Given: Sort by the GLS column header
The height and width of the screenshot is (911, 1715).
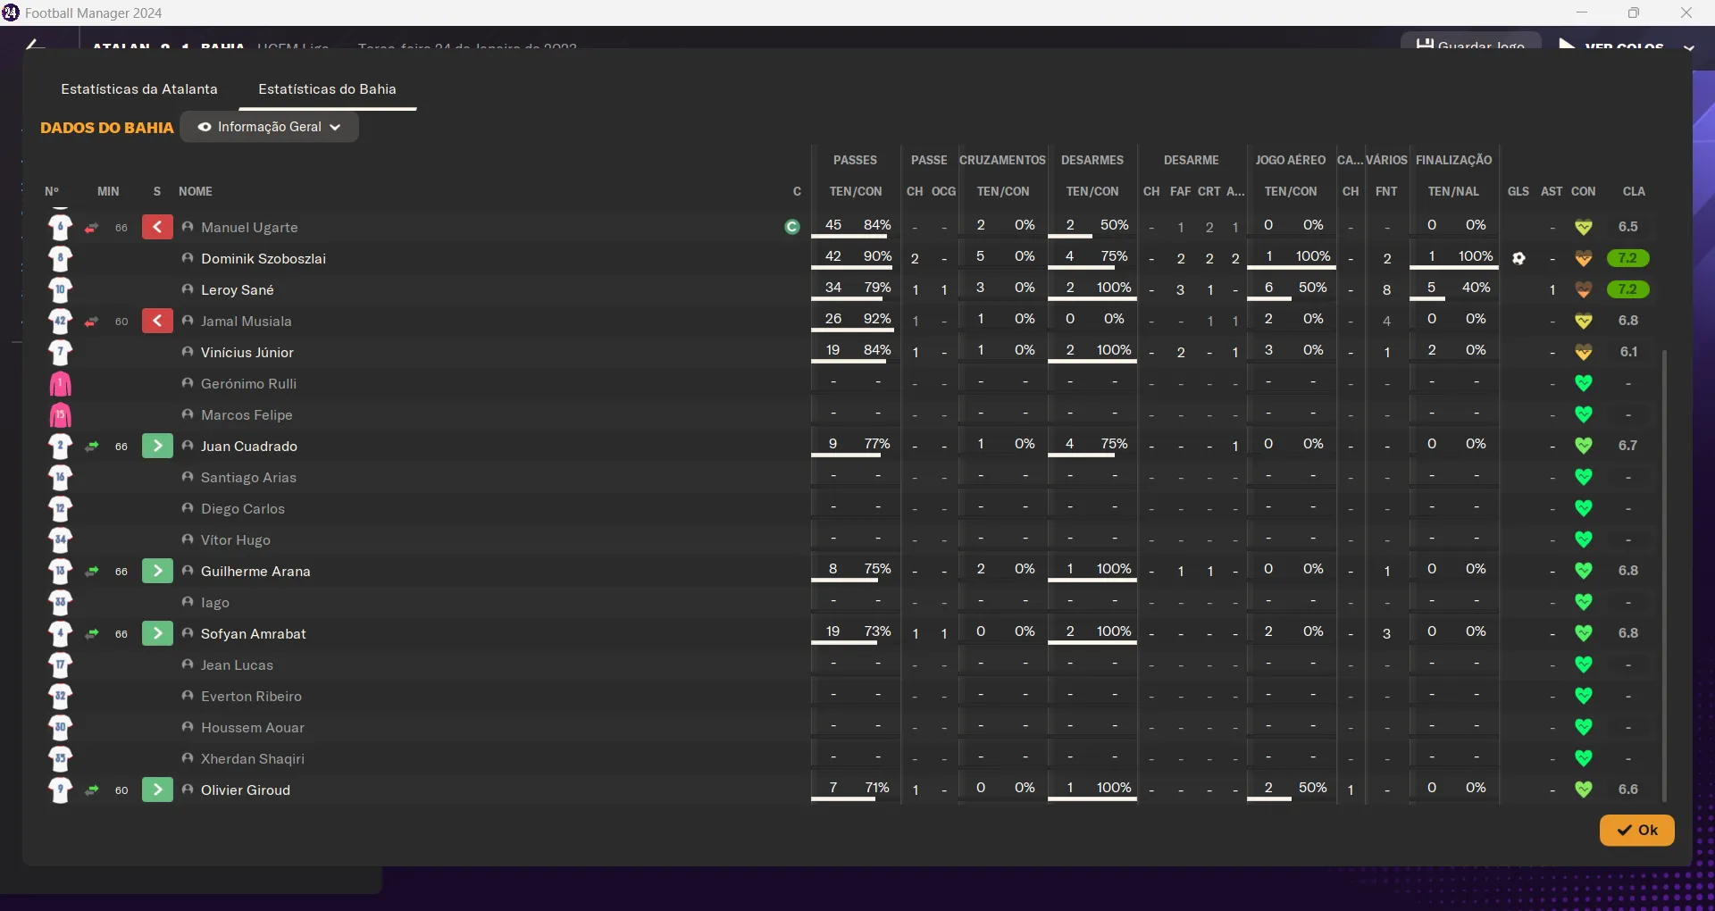Looking at the screenshot, I should [1518, 191].
